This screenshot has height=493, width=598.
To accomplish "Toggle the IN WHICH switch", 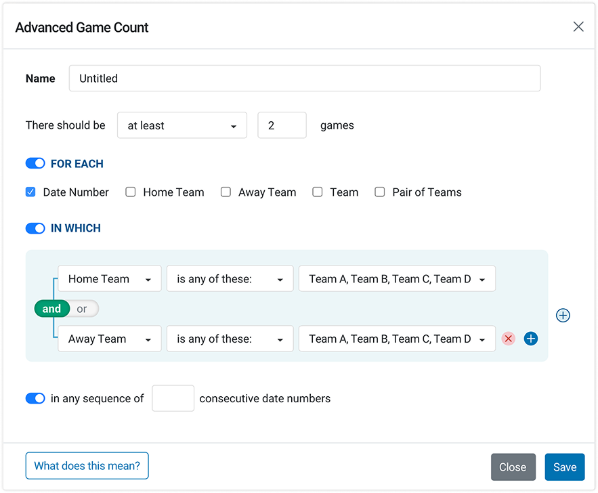I will click(35, 228).
